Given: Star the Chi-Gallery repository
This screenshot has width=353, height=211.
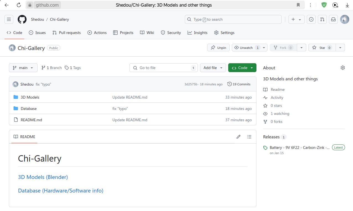Looking at the screenshot, I should click(322, 48).
